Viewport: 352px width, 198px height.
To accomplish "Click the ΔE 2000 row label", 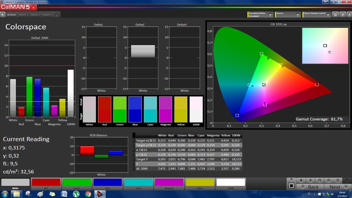I will (142, 168).
